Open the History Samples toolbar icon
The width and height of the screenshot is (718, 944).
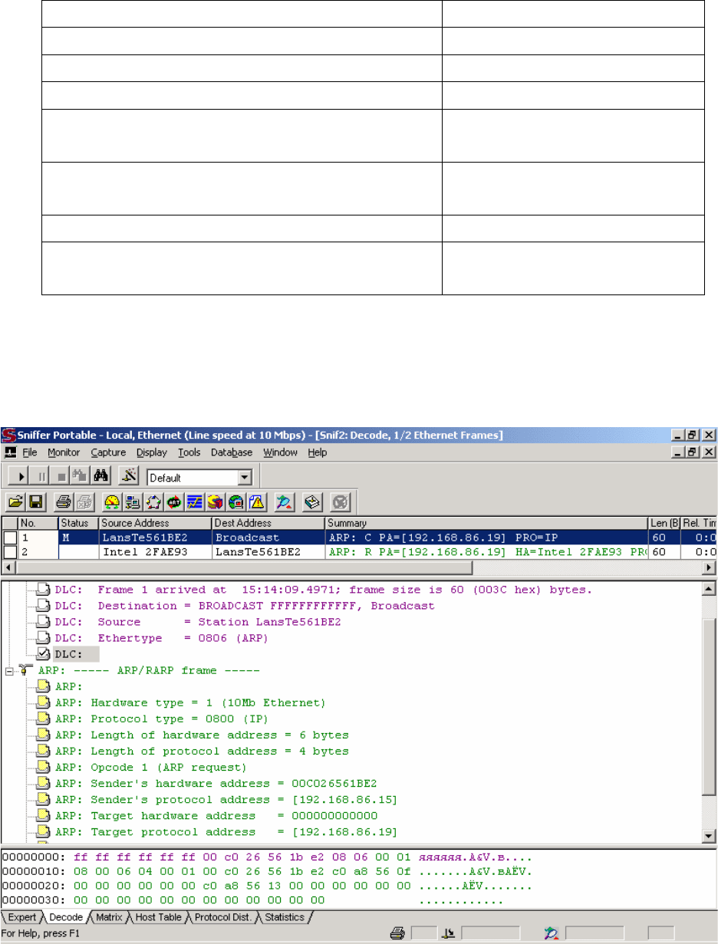[x=195, y=502]
